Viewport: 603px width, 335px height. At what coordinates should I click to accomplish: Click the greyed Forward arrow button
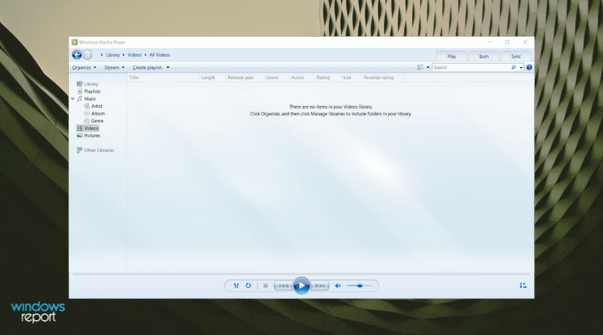tap(88, 55)
